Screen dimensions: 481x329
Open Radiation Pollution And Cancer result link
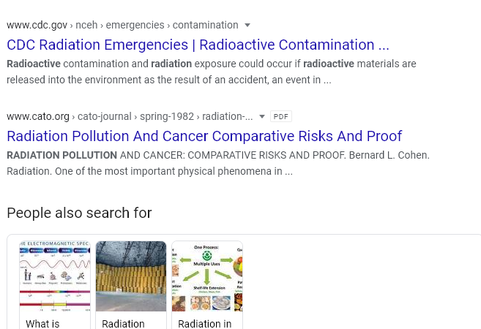[x=204, y=136]
